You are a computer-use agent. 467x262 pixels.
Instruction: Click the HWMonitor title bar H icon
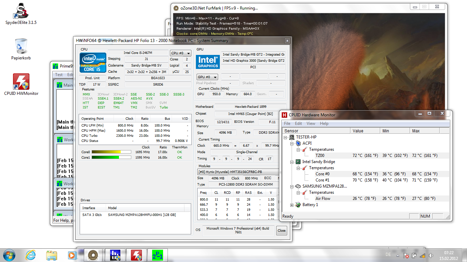pos(284,115)
